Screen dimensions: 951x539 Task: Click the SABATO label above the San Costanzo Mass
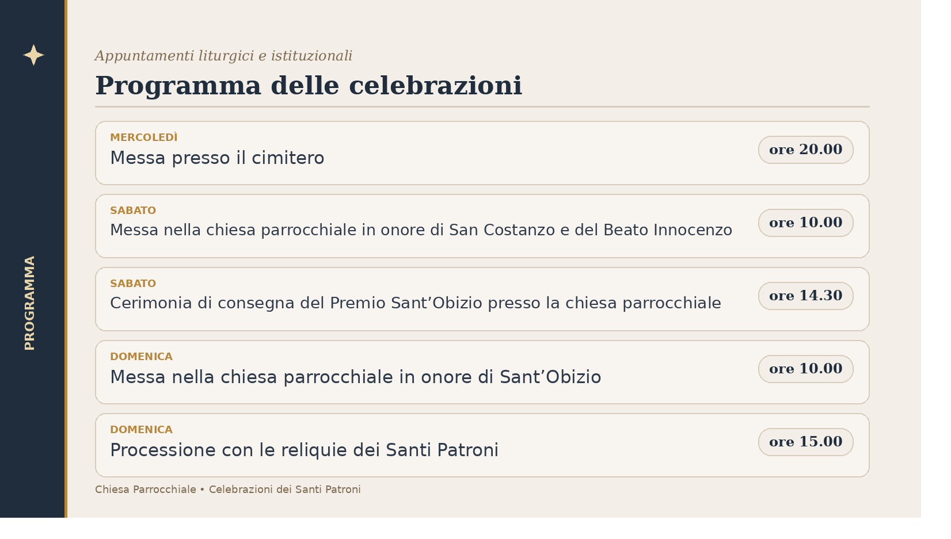[133, 211]
